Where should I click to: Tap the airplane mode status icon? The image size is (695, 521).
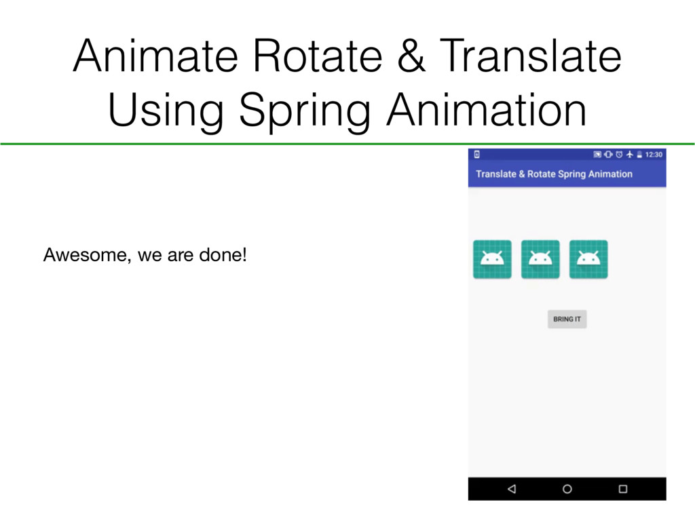coord(629,154)
